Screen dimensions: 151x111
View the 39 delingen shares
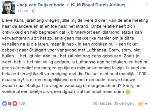[124, 104]
